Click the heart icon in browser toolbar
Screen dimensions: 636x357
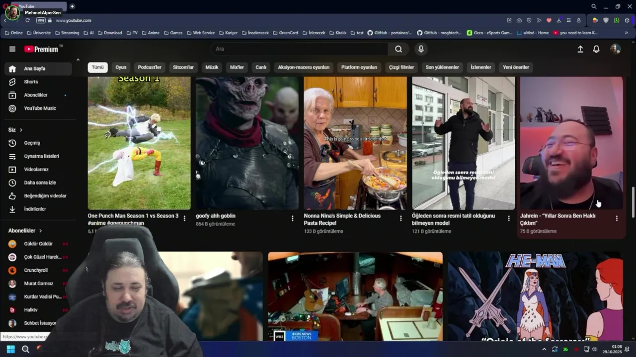[549, 20]
